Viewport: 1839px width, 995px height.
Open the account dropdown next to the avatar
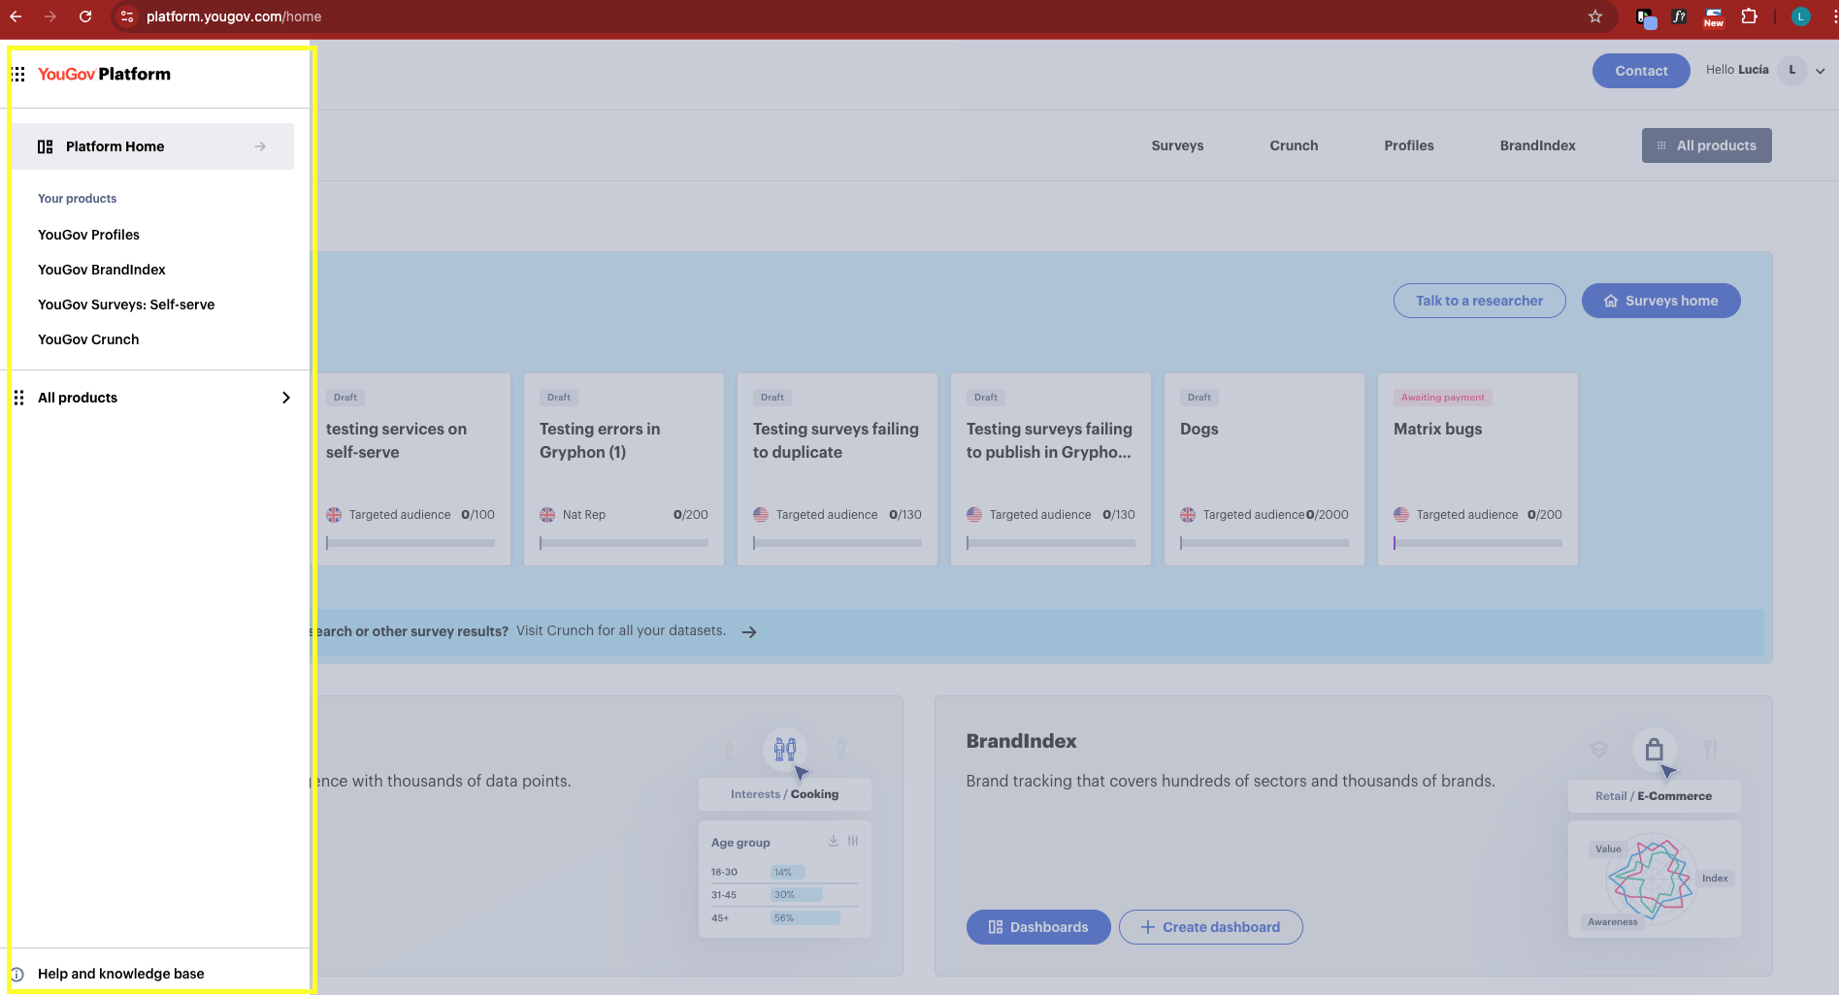click(x=1821, y=70)
